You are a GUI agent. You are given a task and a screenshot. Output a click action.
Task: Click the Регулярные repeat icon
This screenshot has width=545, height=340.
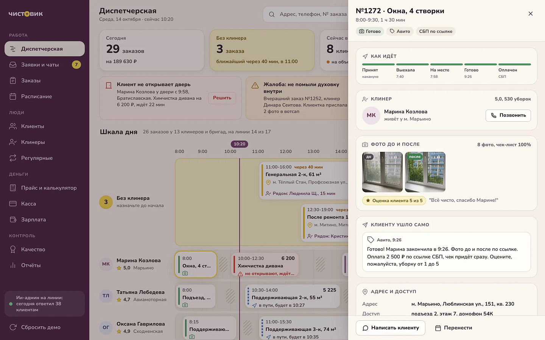(x=13, y=158)
